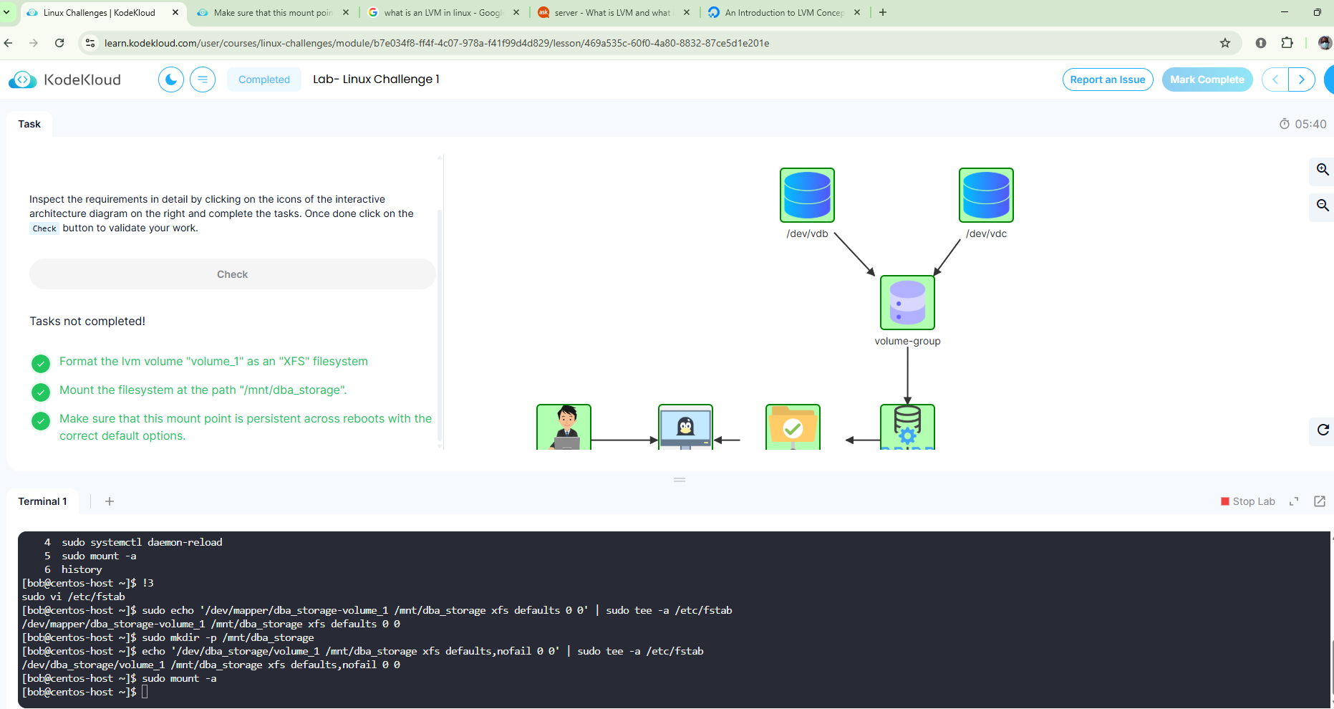The image size is (1334, 709).
Task: Zoom out of the architecture diagram
Action: tap(1323, 206)
